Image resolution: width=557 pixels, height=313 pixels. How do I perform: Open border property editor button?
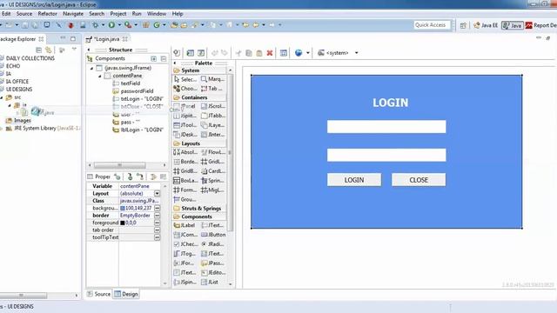click(x=157, y=216)
